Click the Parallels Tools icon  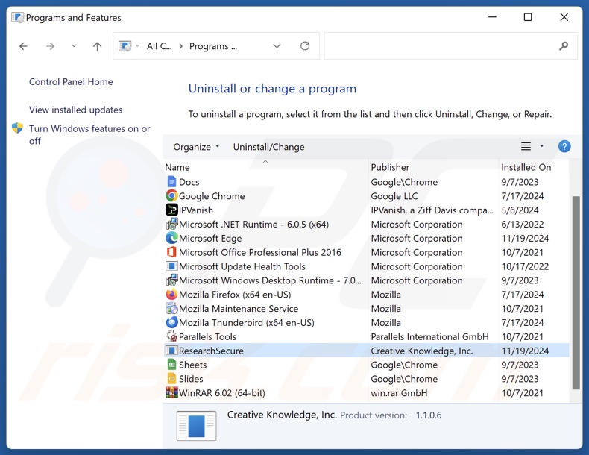[171, 336]
